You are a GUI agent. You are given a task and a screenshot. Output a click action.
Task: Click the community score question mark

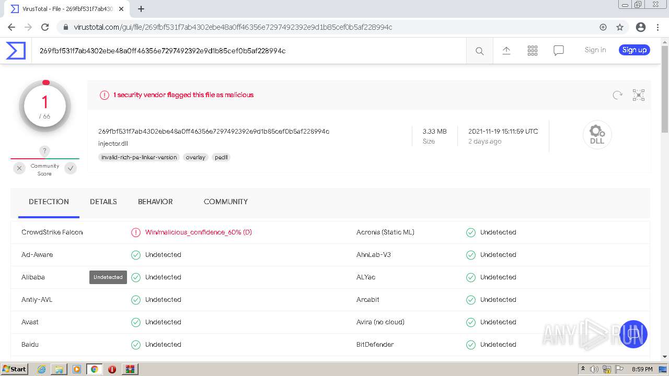click(x=45, y=151)
